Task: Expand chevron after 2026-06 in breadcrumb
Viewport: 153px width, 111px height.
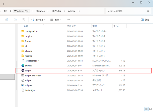Action: (x=64, y=11)
